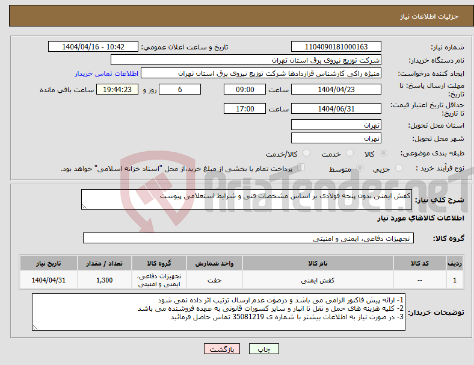Select the خدمت radio button

[x=349, y=153]
